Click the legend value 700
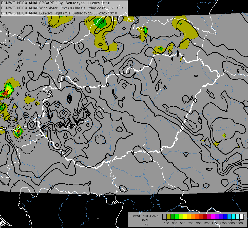The image size is (248, 228). coord(191,223)
